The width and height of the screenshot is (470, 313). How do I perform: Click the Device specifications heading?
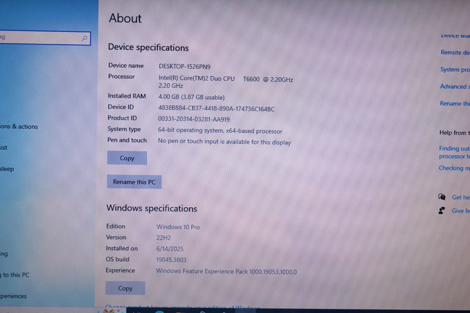[148, 47]
